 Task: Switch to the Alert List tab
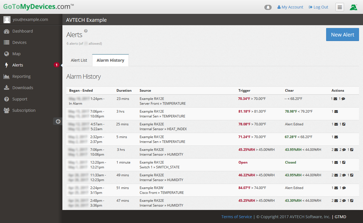79,60
